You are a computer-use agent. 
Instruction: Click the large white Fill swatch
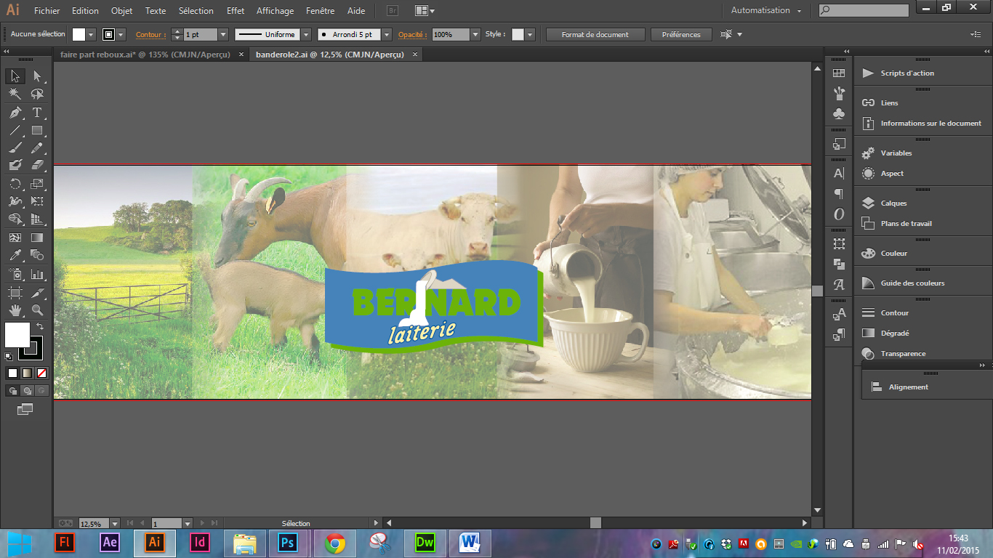coord(17,335)
